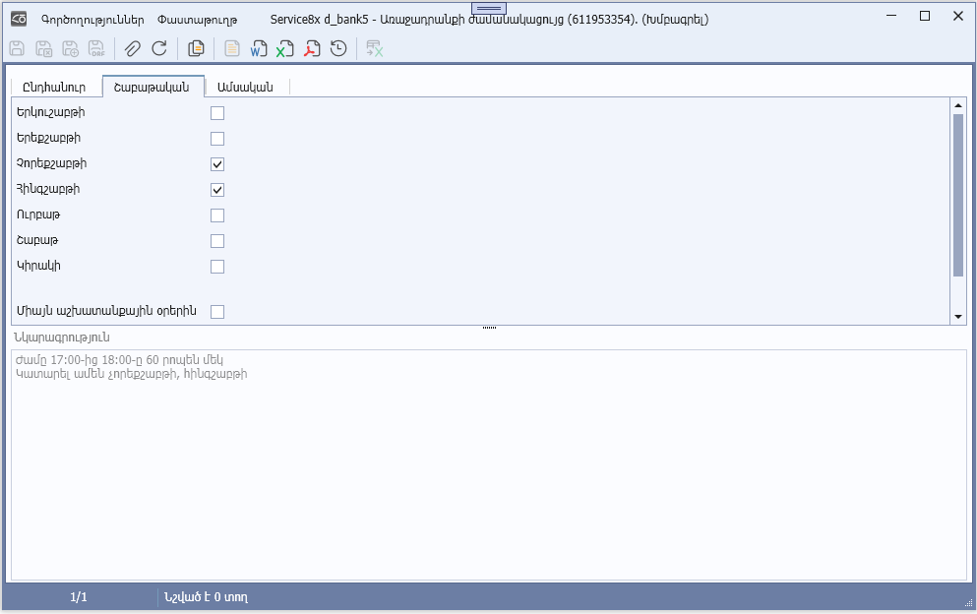Tick the Կիրակի checkbox
Viewport: 977px width, 614px height.
click(x=217, y=267)
